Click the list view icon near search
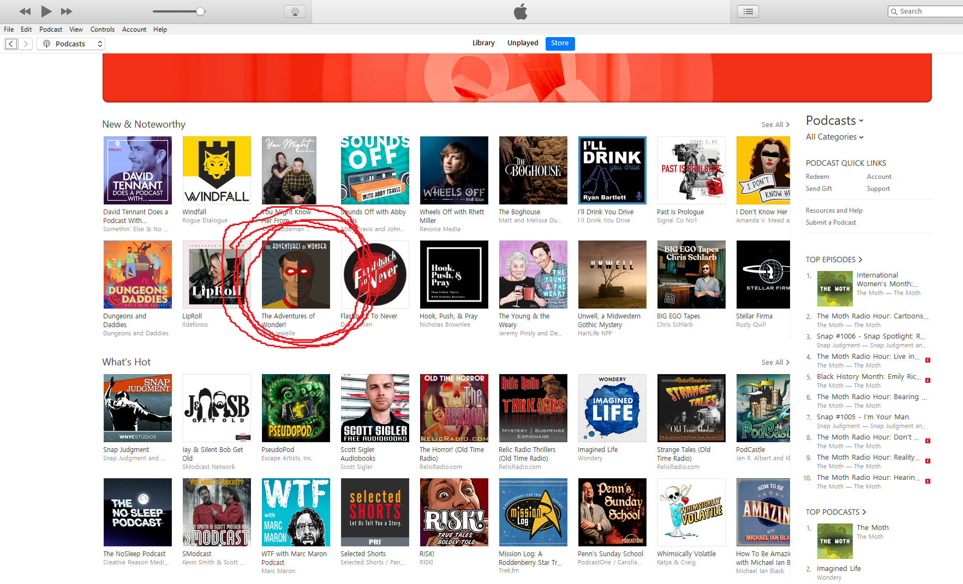 tap(748, 11)
